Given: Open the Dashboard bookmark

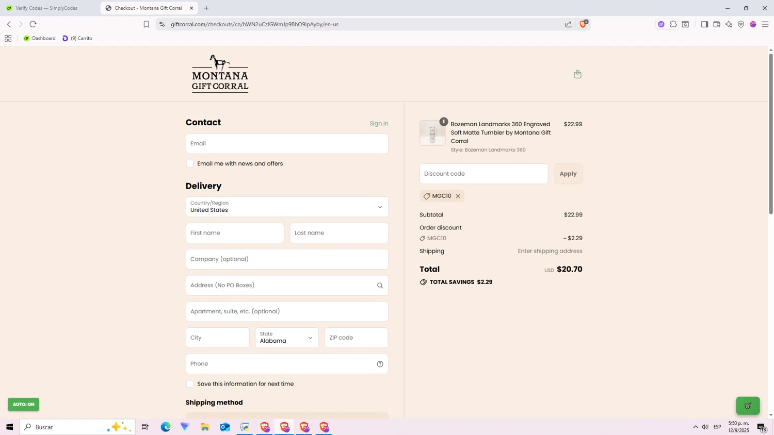Looking at the screenshot, I should coord(39,38).
